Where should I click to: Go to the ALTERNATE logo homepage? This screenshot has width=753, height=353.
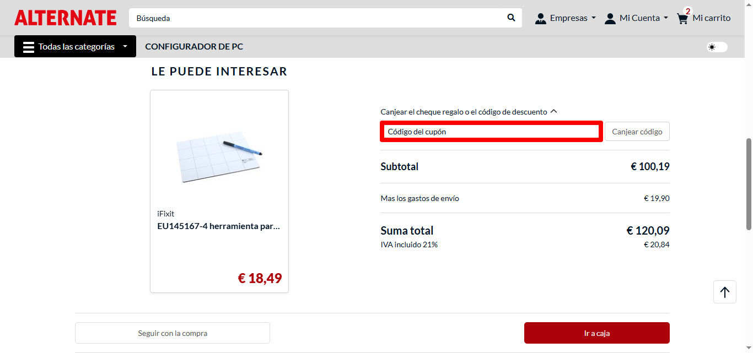(x=66, y=18)
